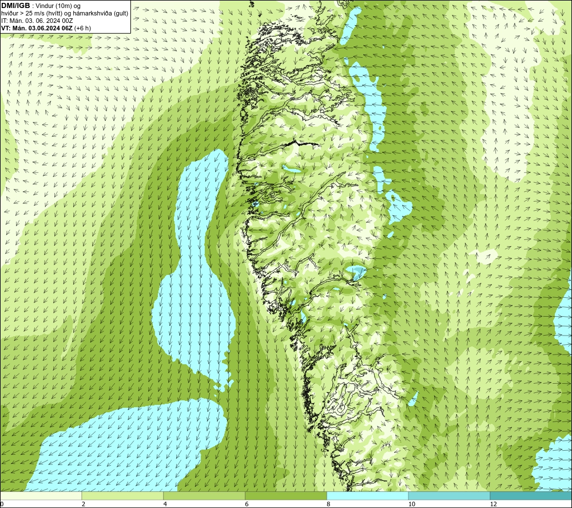This screenshot has height=508, width=572.
Task: Click the 8–10 m/s light cyan band
Action: click(x=368, y=495)
